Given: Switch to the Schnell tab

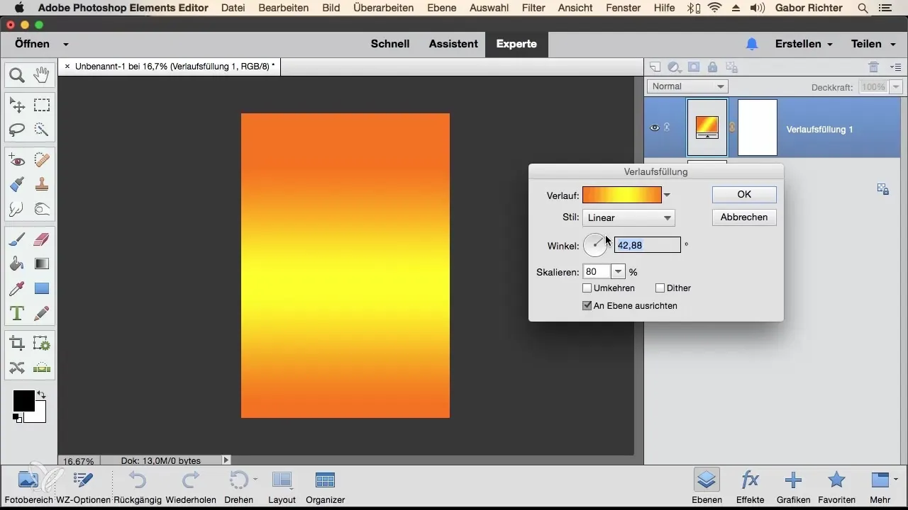Looking at the screenshot, I should (390, 44).
